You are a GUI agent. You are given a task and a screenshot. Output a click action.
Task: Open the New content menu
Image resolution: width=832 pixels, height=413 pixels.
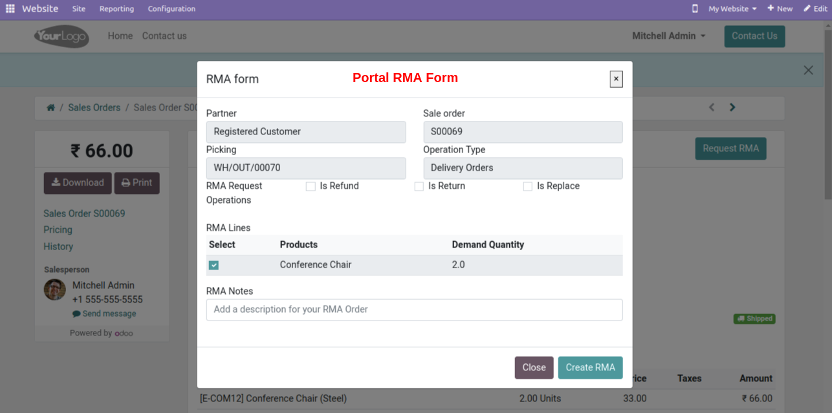pos(780,9)
